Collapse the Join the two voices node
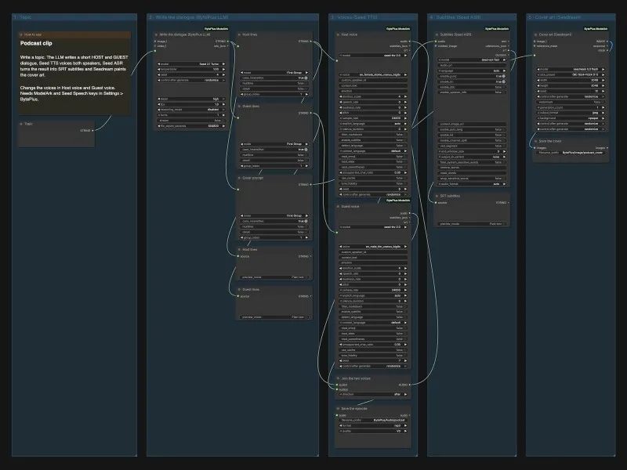The width and height of the screenshot is (627, 470). pyautogui.click(x=339, y=378)
